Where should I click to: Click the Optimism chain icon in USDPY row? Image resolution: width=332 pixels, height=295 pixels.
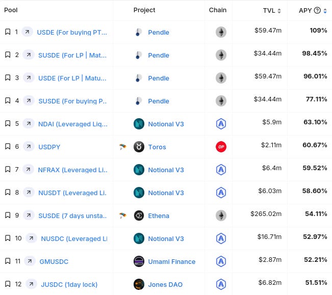click(221, 147)
